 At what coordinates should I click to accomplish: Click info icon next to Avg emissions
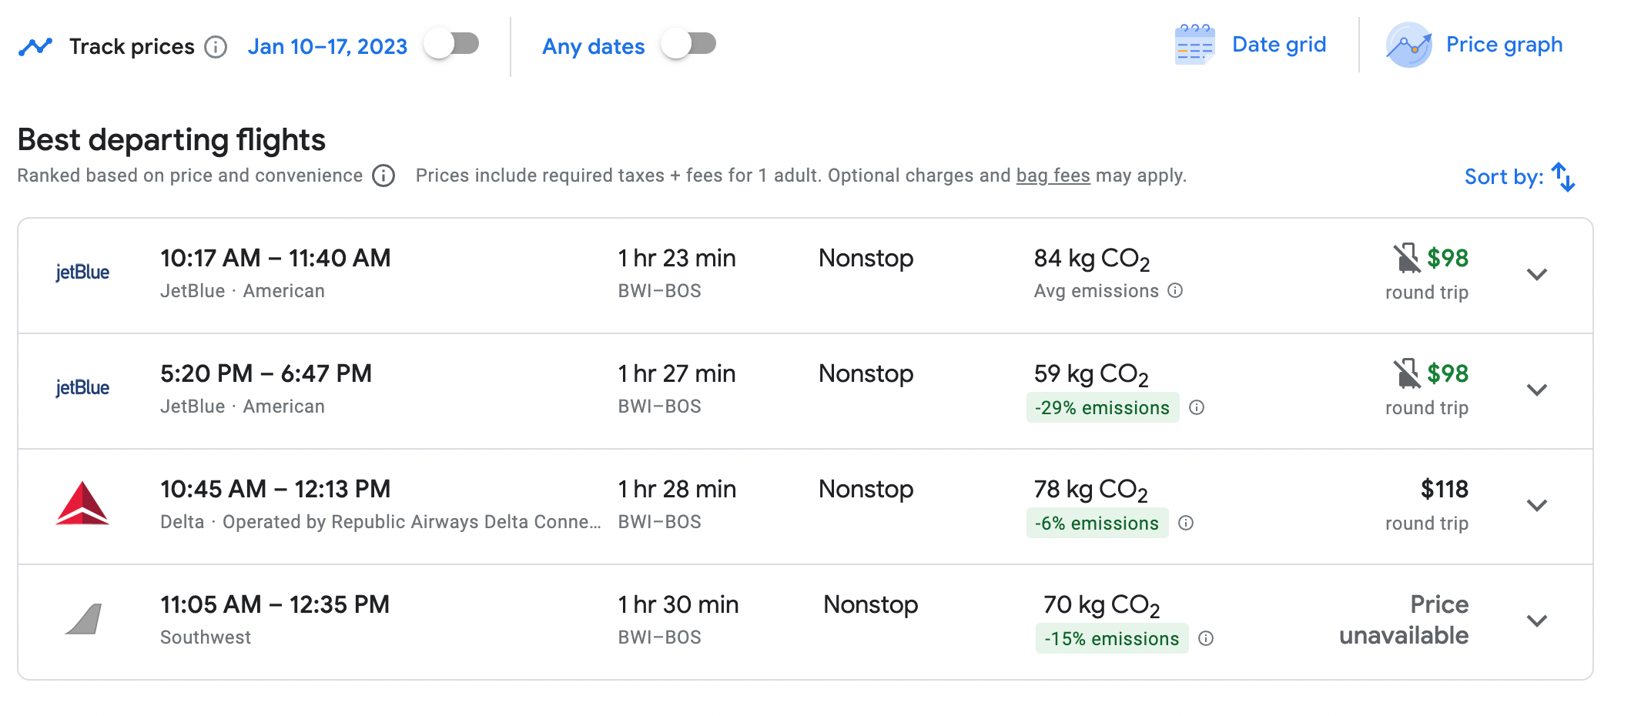(1175, 291)
